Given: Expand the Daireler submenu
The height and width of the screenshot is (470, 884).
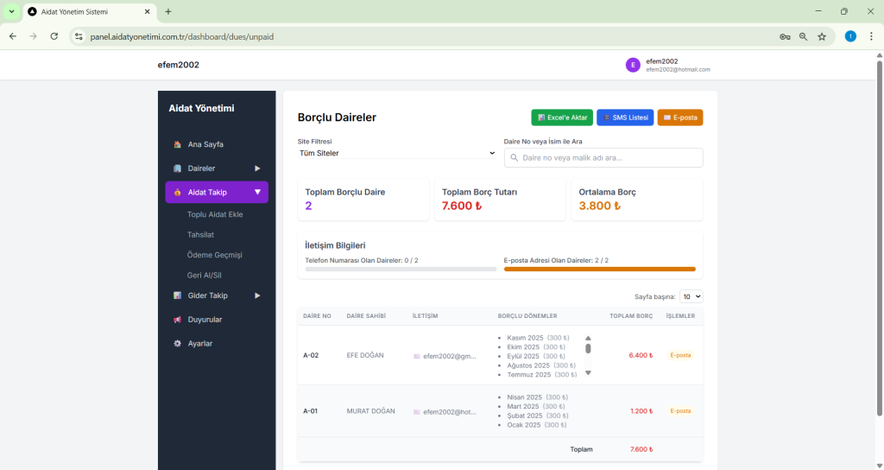Looking at the screenshot, I should tap(257, 168).
